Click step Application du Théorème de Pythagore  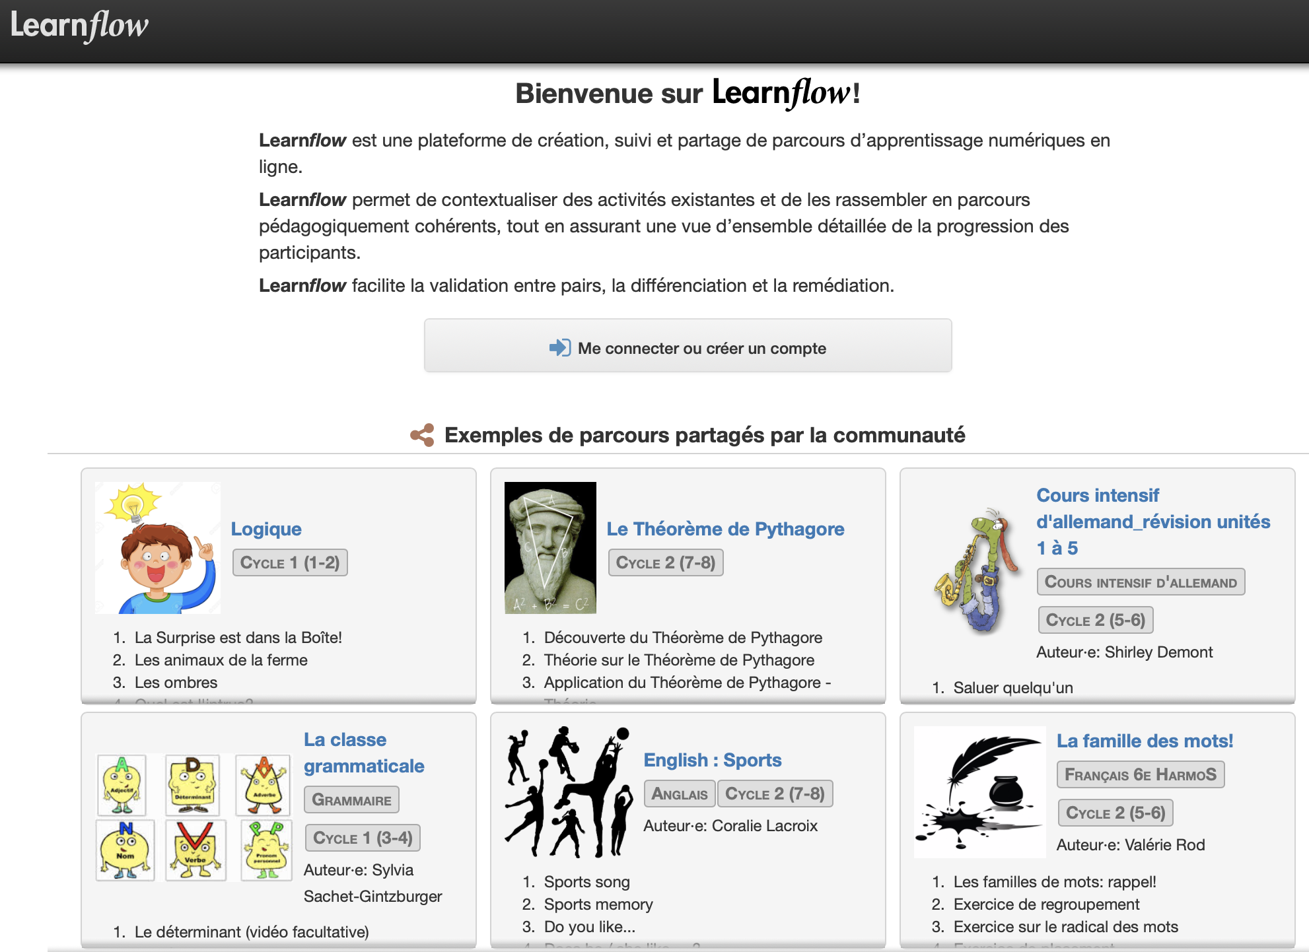click(x=688, y=683)
